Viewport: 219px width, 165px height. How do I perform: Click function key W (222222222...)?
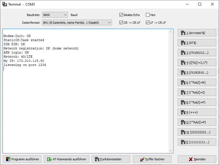[197, 132]
